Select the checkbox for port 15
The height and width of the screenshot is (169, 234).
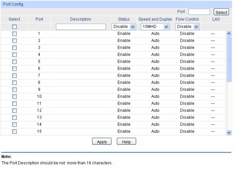click(15, 132)
